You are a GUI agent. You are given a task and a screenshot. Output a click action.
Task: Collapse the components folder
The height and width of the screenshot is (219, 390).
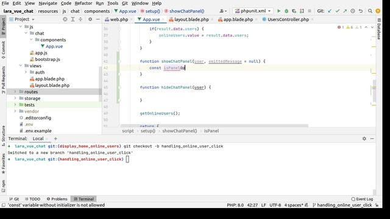[31, 40]
